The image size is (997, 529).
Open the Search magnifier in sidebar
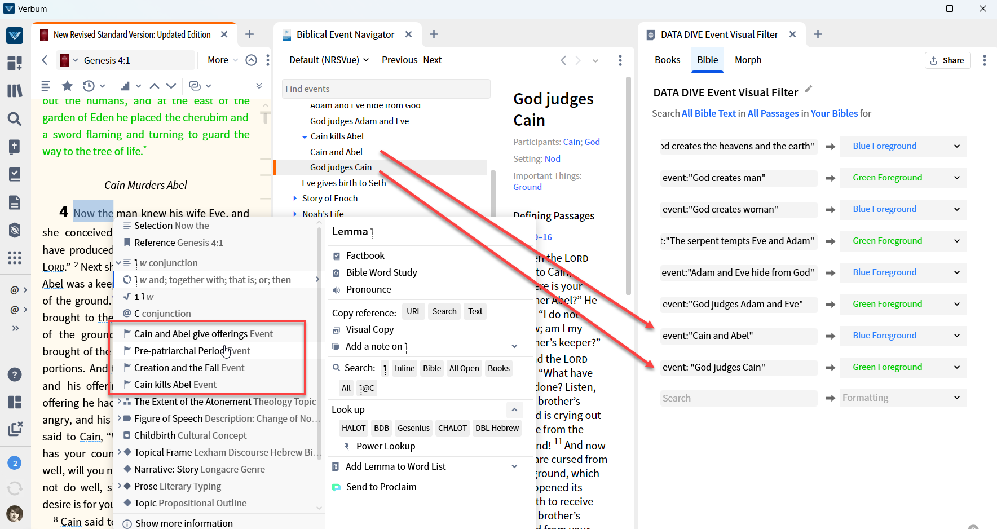point(15,118)
